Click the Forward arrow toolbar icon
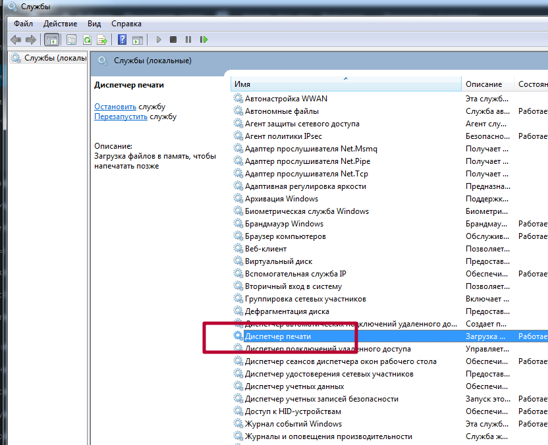This screenshot has height=445, width=548. (x=31, y=39)
